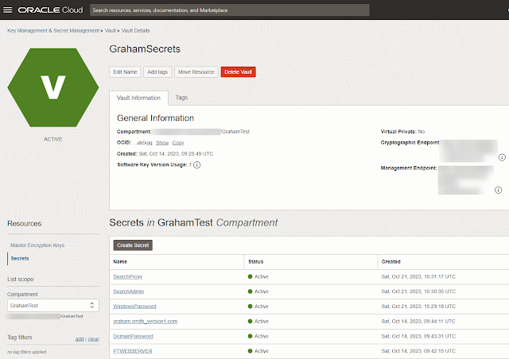Switch to the Tags tab
This screenshot has height=359, width=509.
click(181, 98)
